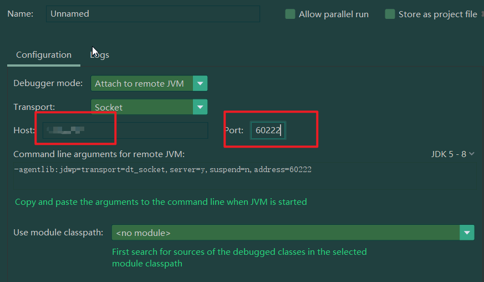Click the Port field showing 60222
This screenshot has width=484, height=282.
(268, 130)
